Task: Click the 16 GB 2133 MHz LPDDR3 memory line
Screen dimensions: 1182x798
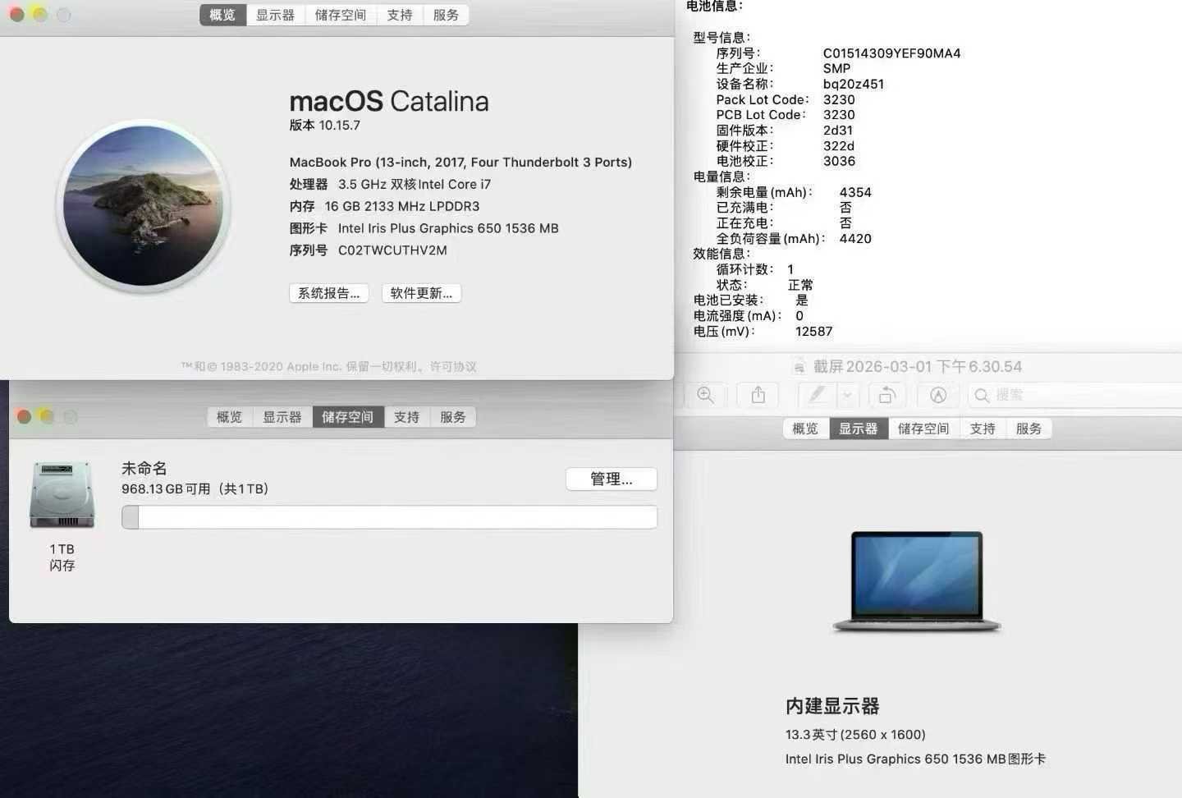Action: click(384, 206)
